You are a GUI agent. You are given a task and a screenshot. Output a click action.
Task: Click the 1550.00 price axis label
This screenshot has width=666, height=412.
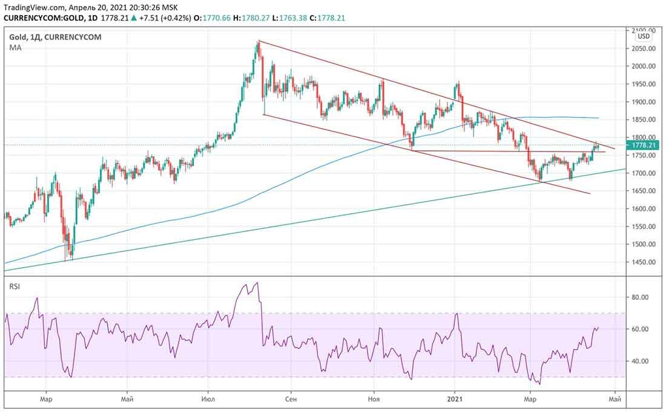point(643,227)
